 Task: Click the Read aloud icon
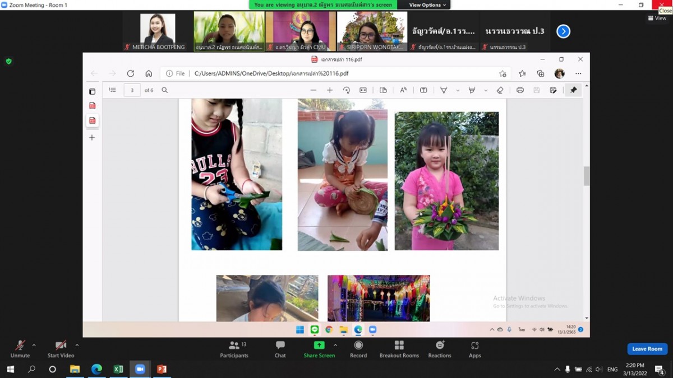403,90
